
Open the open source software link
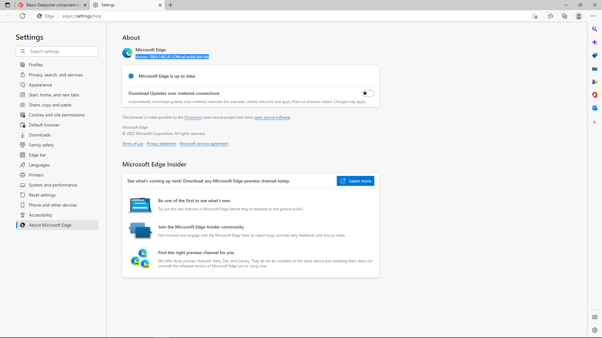(x=272, y=117)
